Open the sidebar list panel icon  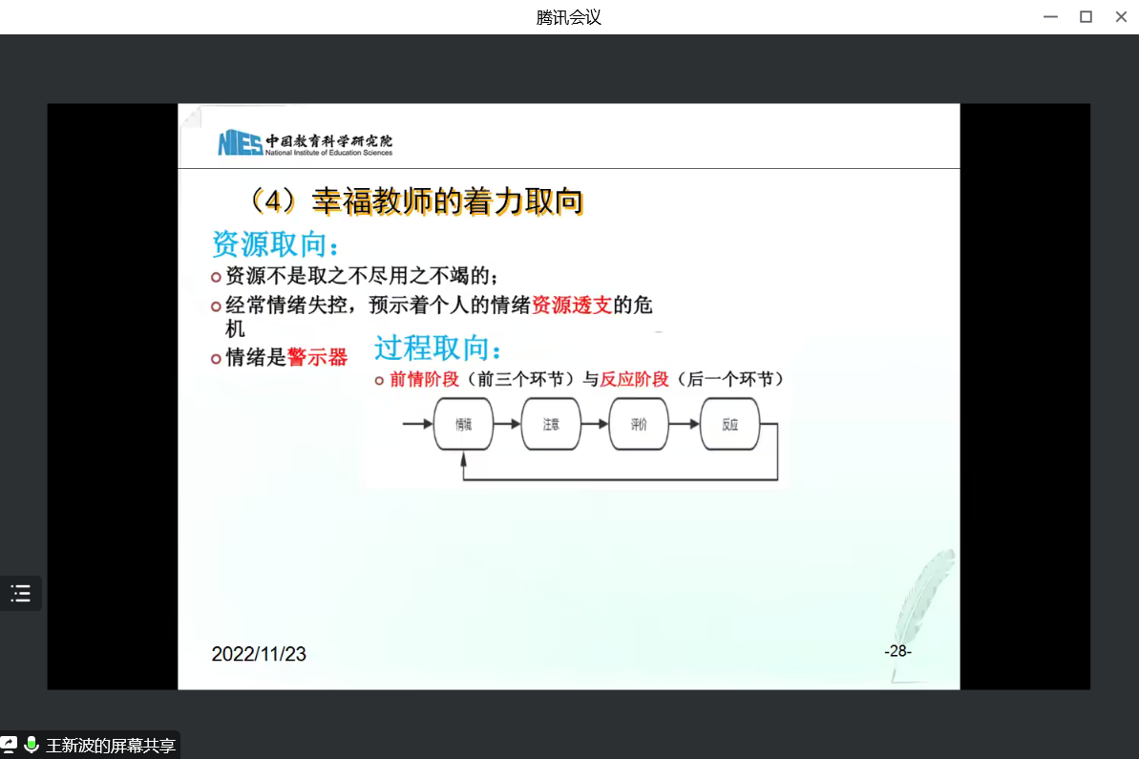tap(20, 593)
